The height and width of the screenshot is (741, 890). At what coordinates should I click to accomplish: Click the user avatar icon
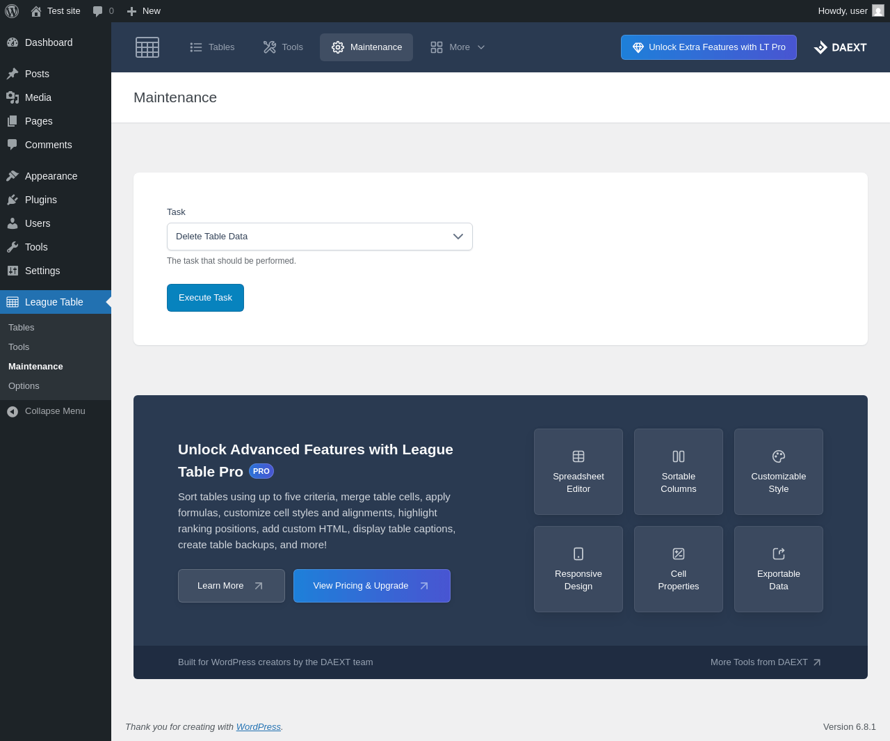pos(878,11)
